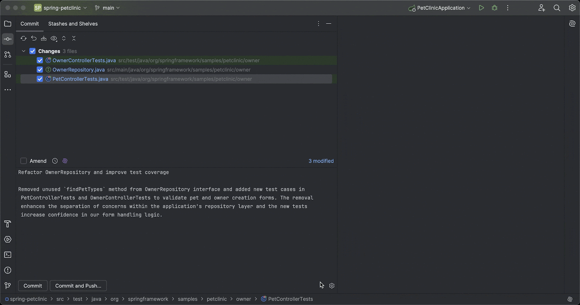Viewport: 580px width, 305px height.
Task: Click org breadcrumb in navigation bar
Action: tap(115, 299)
